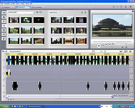Open the sound effects album tab
The image size is (135, 108).
tap(4, 34)
